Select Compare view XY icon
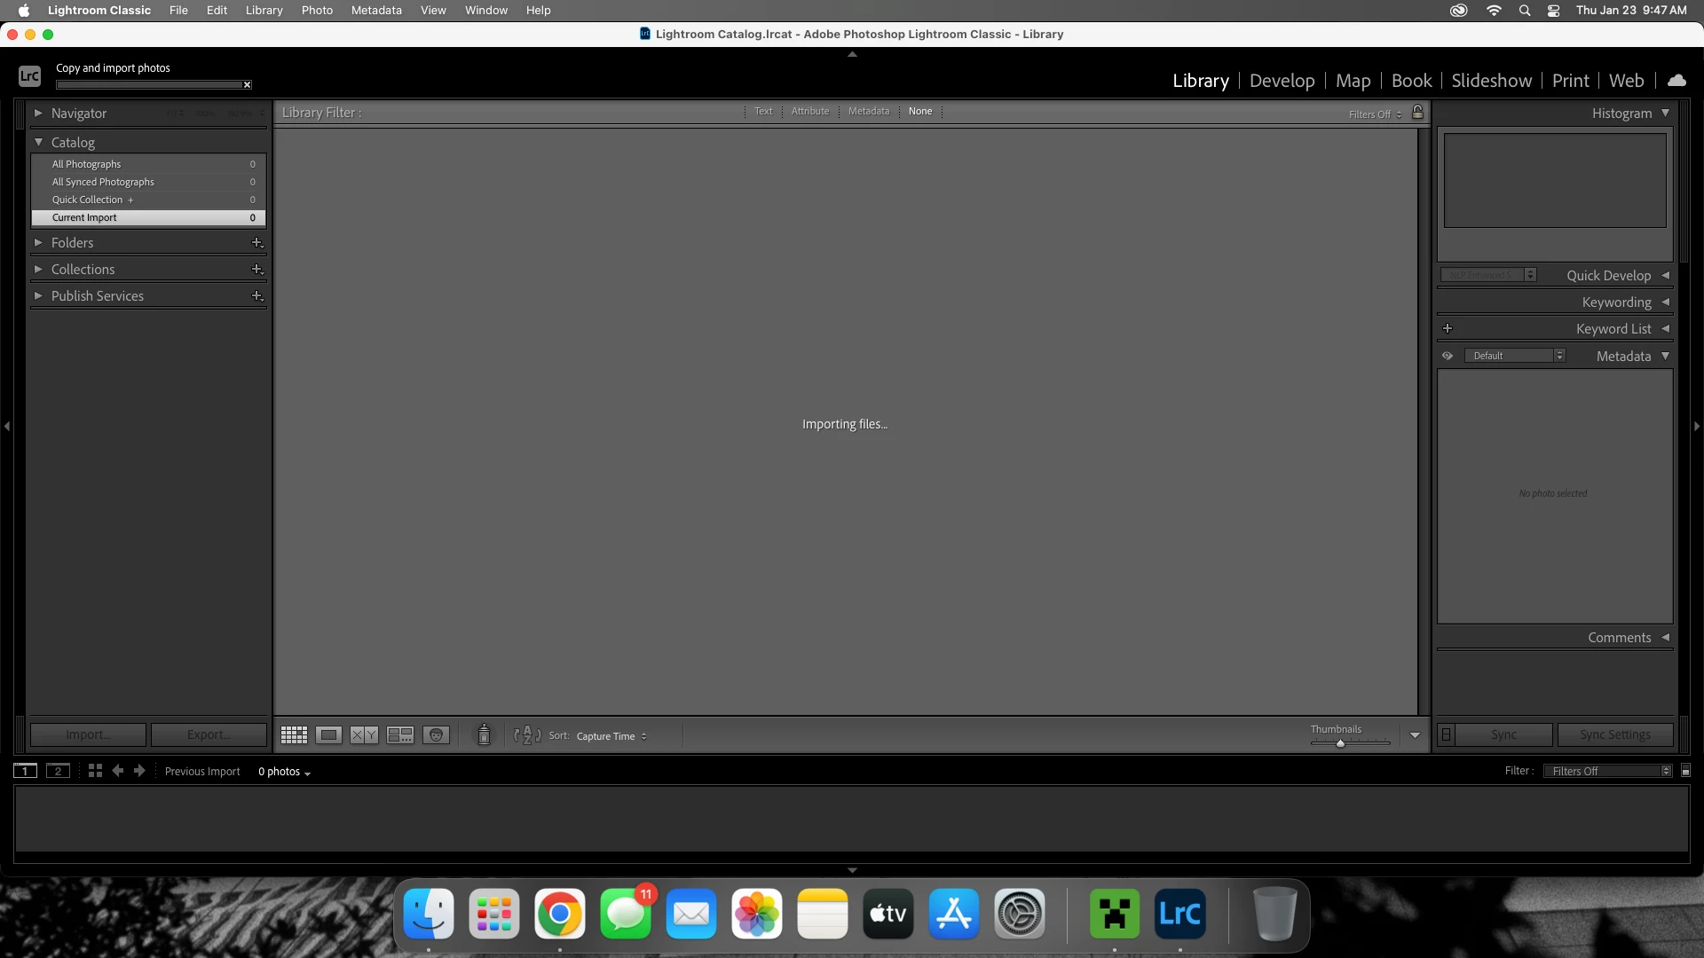 [x=364, y=735]
